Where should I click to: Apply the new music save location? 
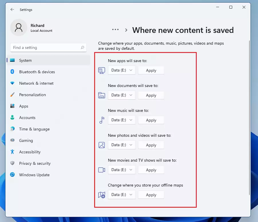pos(151,120)
